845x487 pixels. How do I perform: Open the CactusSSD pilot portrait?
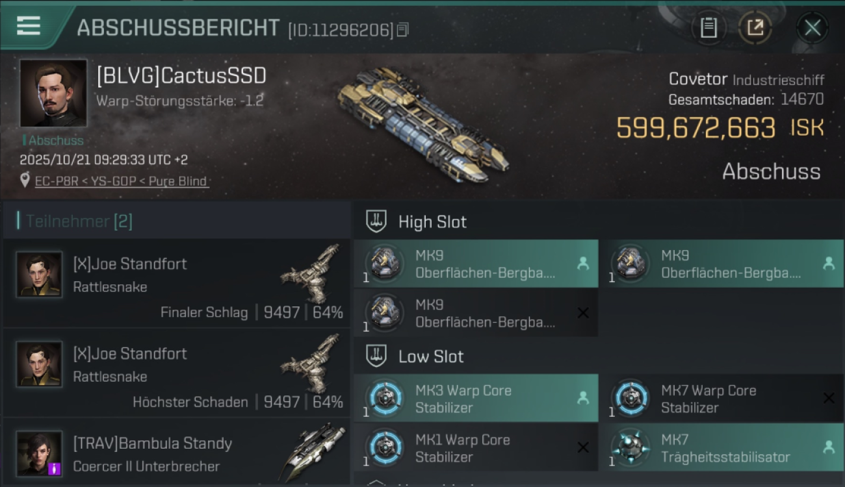[53, 94]
